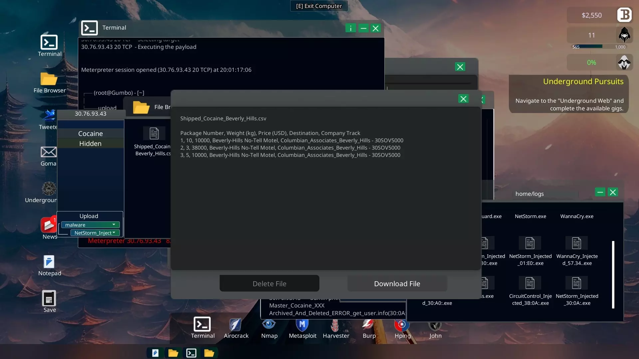Click the Download File button
This screenshot has width=639, height=359.
point(397,284)
